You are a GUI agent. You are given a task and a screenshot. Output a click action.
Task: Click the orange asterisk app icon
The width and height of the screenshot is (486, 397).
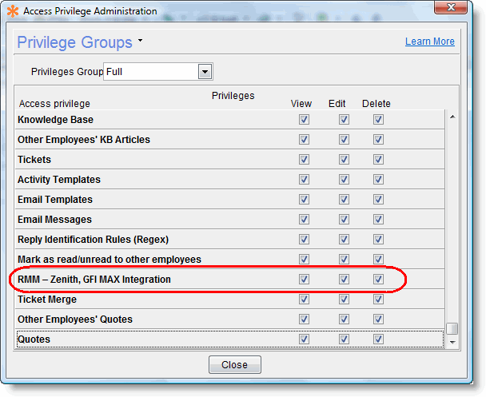13,11
